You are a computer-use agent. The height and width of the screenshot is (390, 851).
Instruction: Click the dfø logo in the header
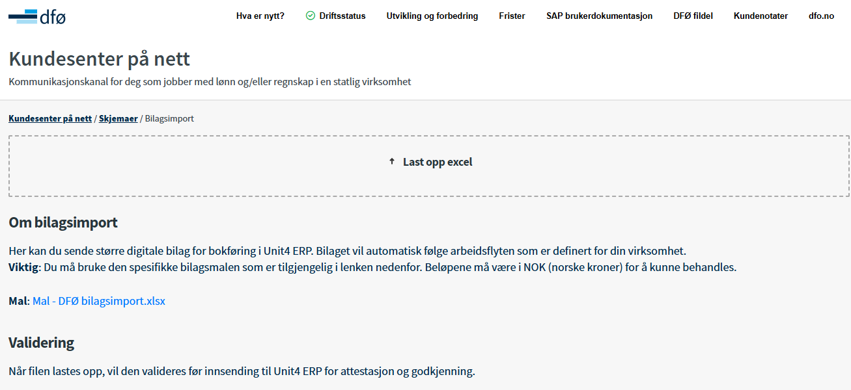click(37, 16)
